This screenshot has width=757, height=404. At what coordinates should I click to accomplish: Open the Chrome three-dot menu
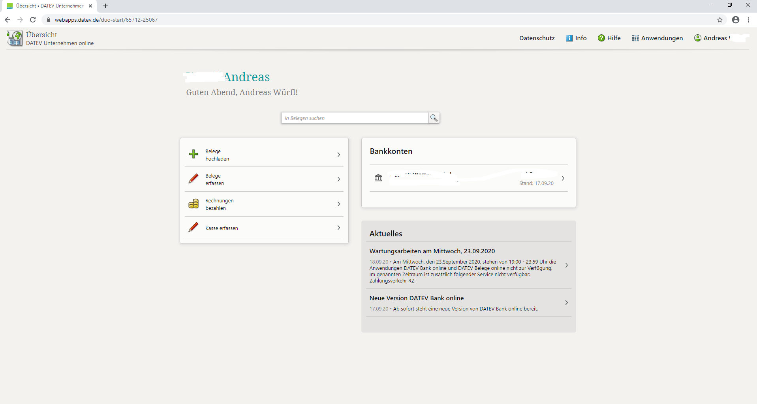[748, 20]
